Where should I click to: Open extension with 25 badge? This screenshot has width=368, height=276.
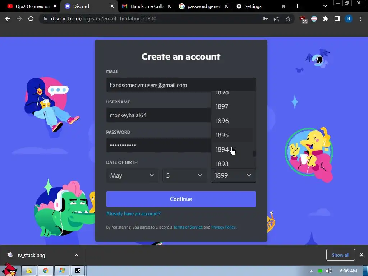click(x=303, y=19)
